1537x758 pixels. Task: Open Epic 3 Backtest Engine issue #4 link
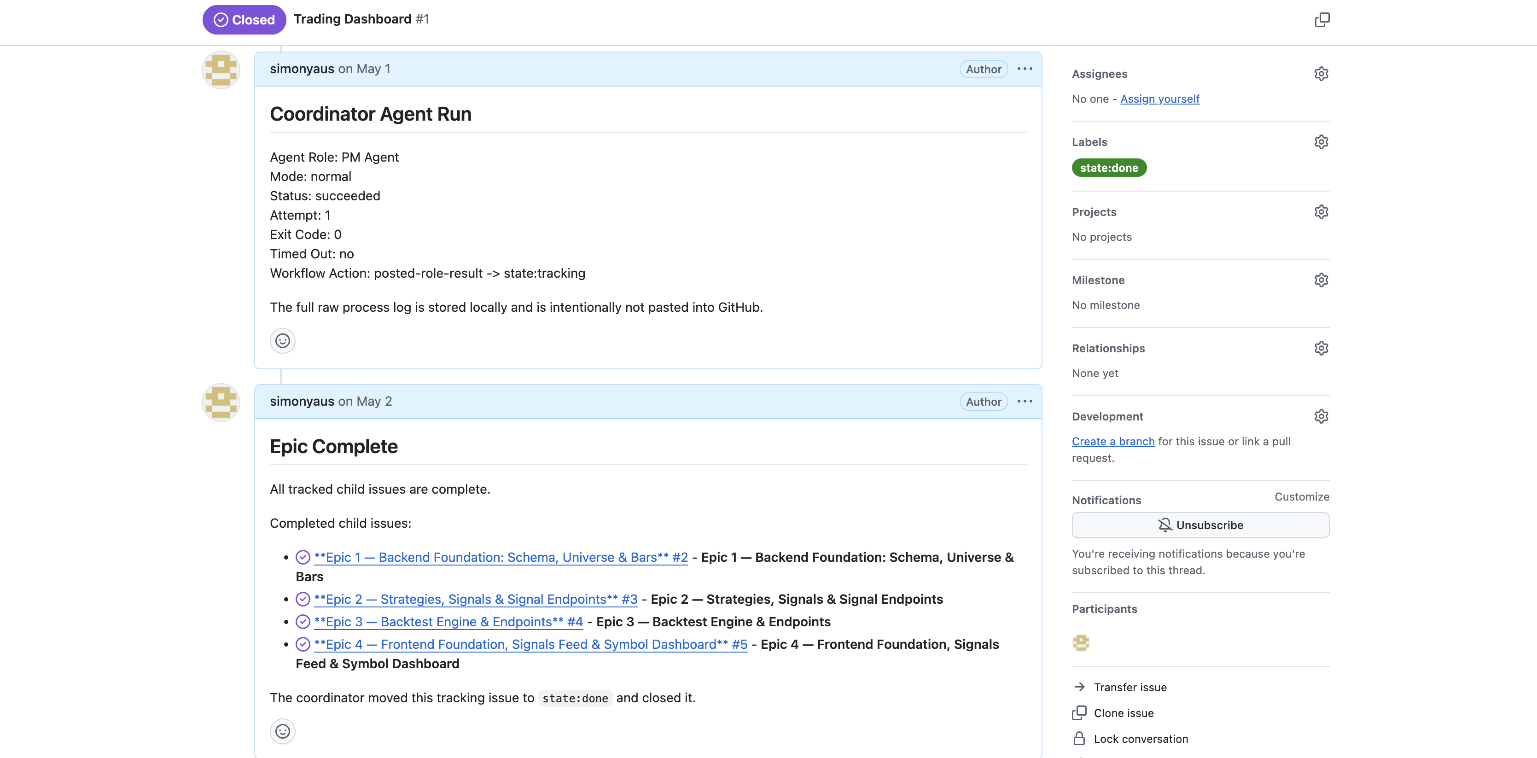pyautogui.click(x=448, y=621)
